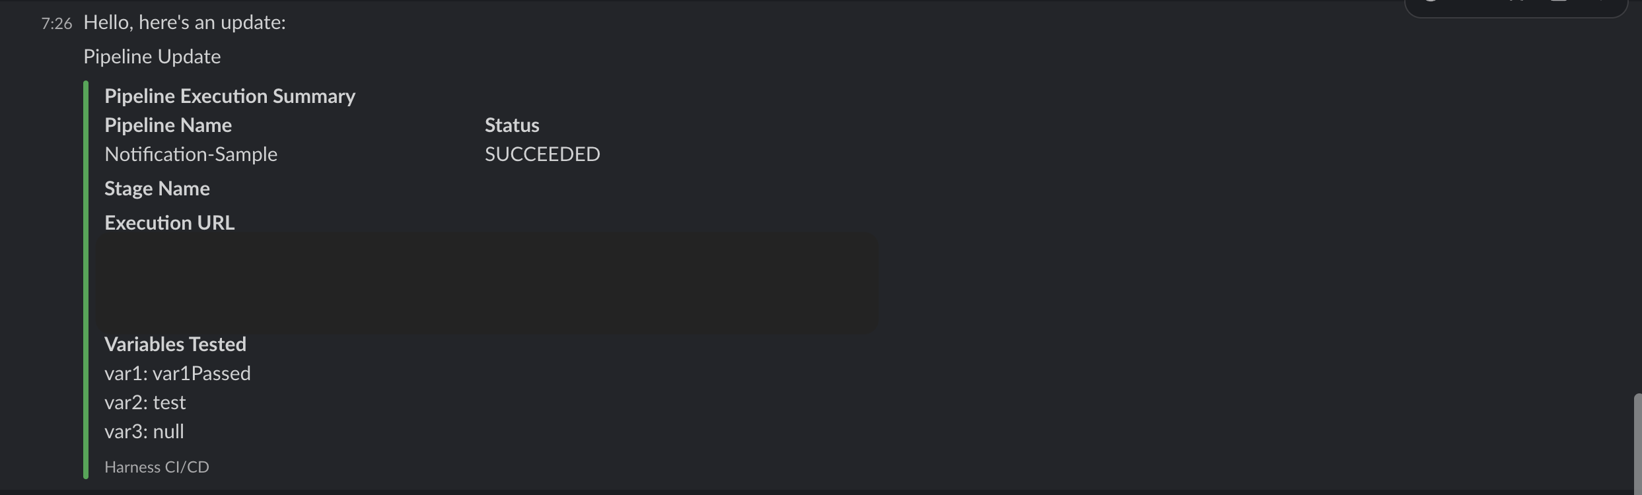Click the Pipeline Name field label

[x=168, y=125]
